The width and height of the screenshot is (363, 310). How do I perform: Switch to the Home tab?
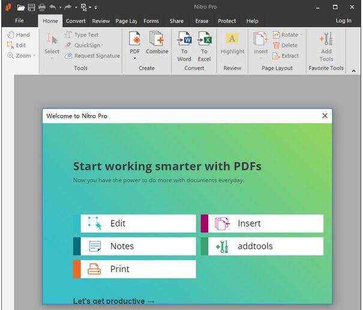coord(50,21)
